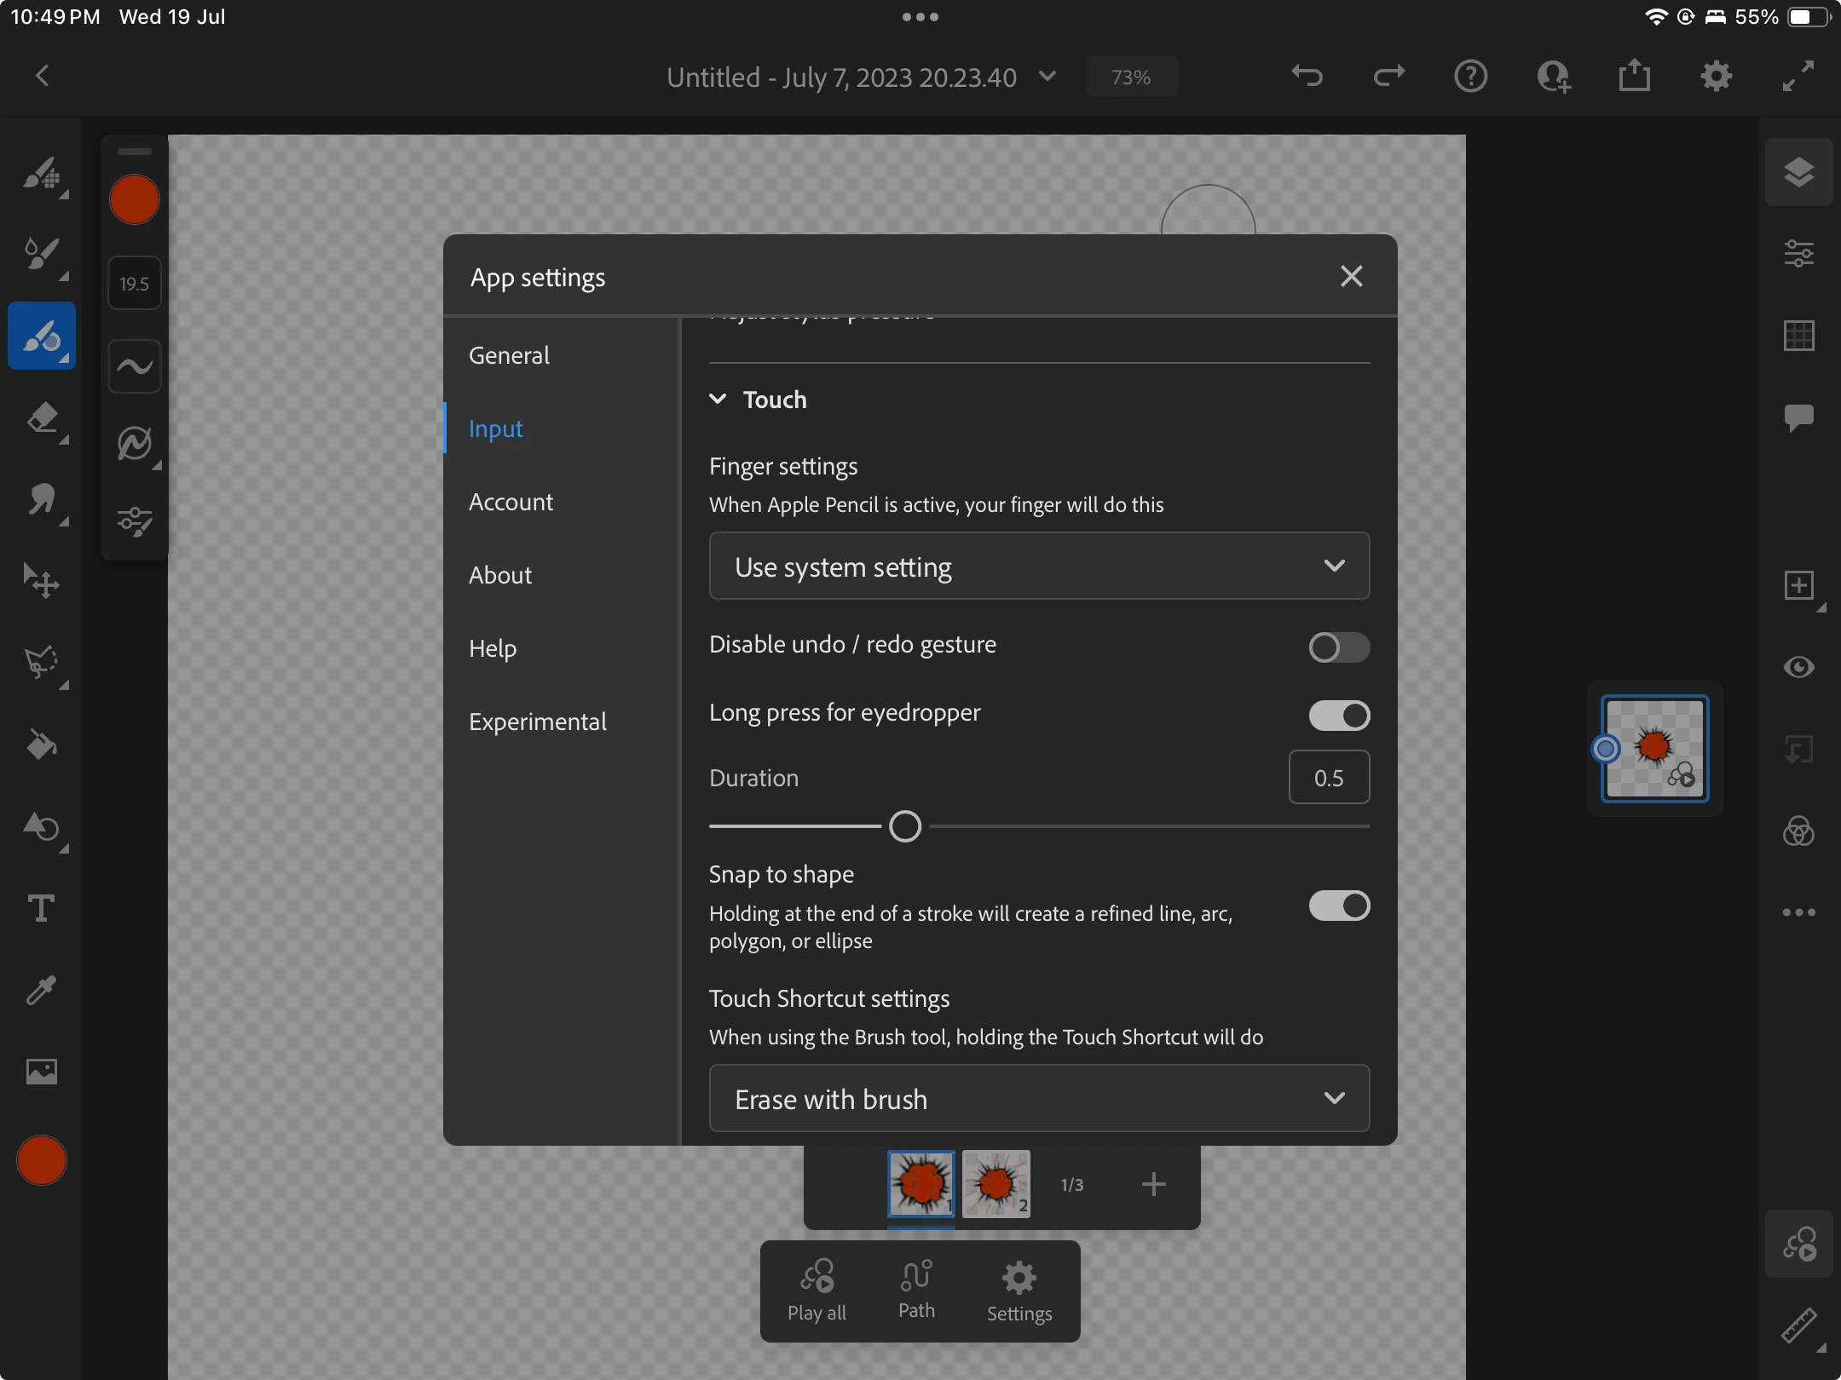Select the Smudge tool
The image size is (1841, 1380).
click(41, 499)
